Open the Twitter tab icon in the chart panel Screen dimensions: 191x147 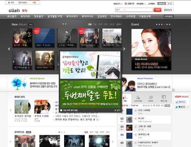[151, 98]
